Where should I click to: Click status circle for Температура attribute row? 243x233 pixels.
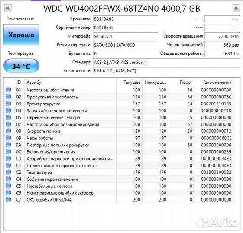click(x=8, y=172)
